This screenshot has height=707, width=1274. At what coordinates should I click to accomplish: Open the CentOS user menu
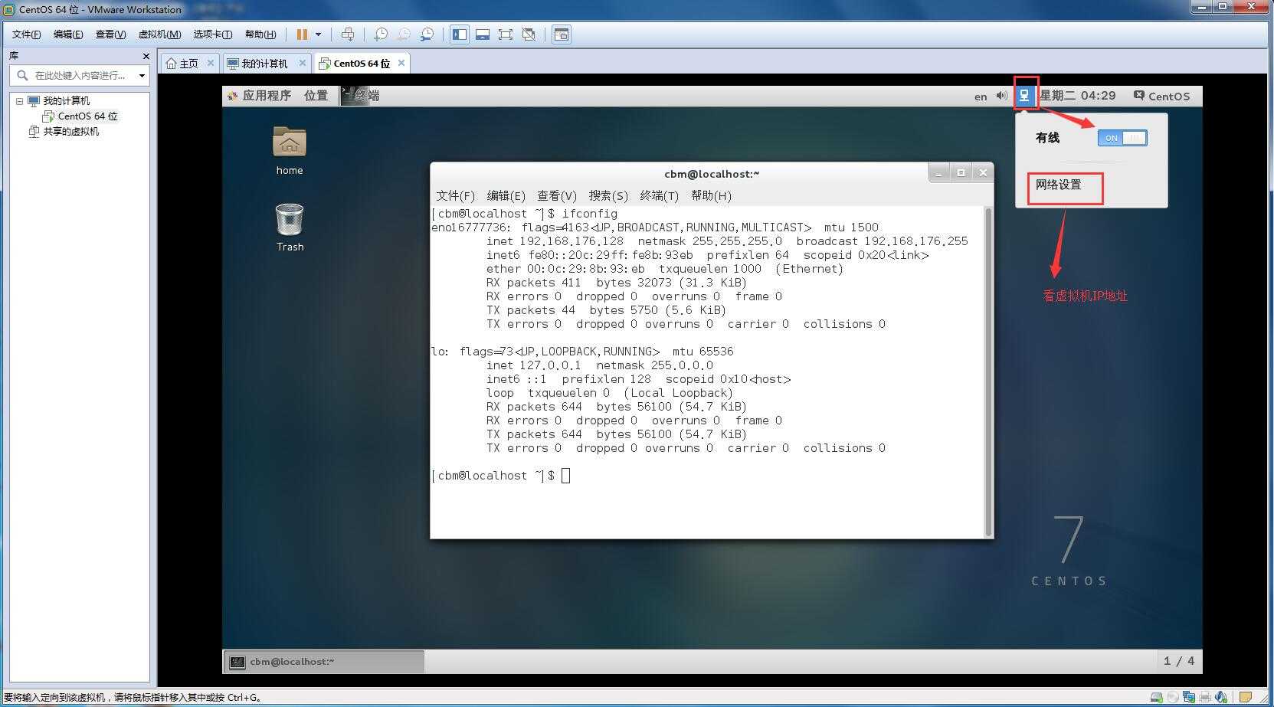coord(1161,96)
